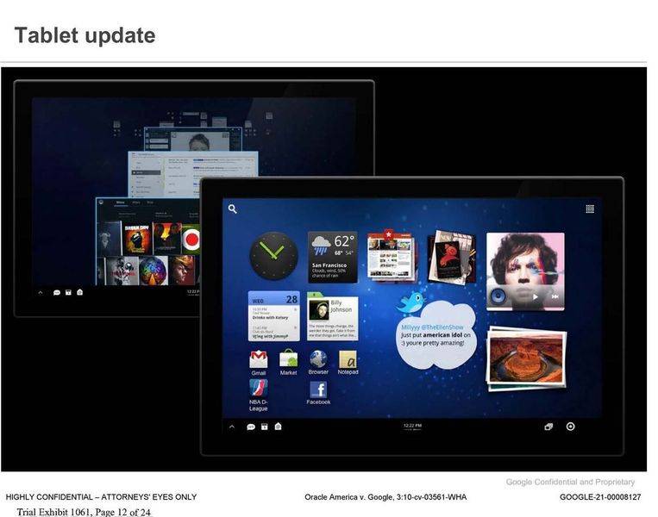The image size is (658, 517).
Task: Open the Market app
Action: (x=288, y=358)
